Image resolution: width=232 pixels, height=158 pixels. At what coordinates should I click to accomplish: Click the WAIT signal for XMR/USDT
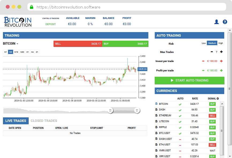[212, 151]
